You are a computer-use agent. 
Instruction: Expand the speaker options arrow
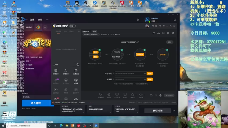click(144, 95)
